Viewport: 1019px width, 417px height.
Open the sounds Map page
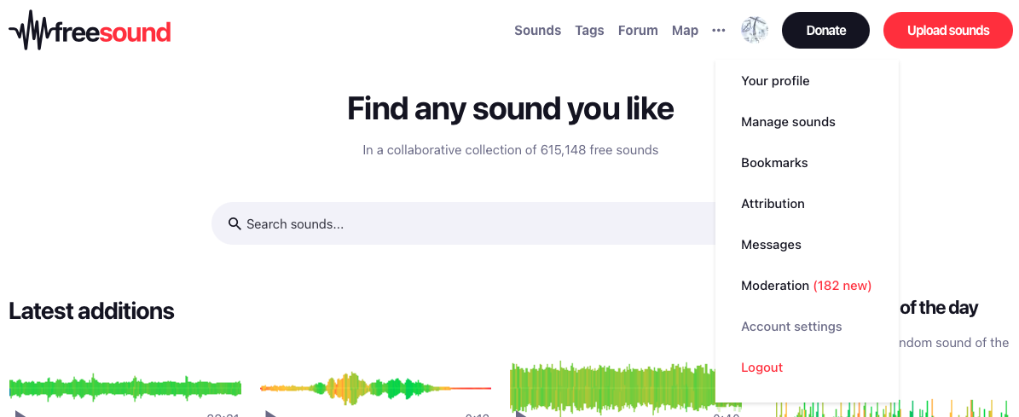click(x=685, y=31)
